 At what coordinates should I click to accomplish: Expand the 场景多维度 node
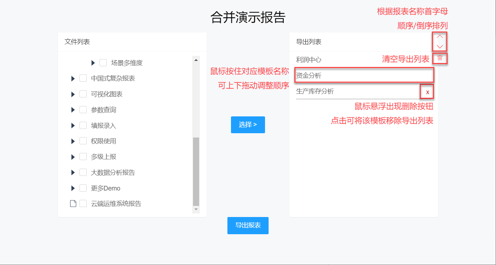(93, 63)
